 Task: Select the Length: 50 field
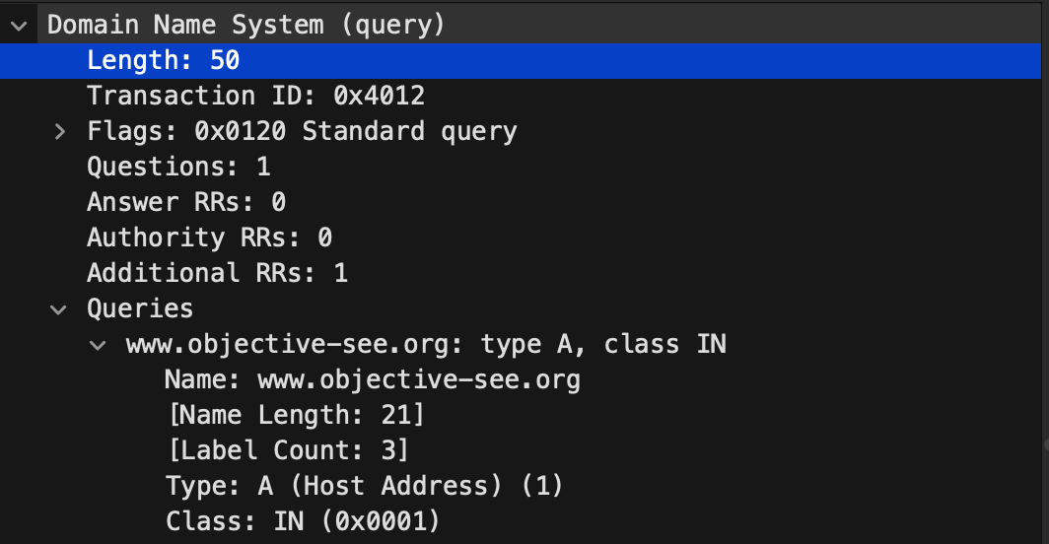521,61
